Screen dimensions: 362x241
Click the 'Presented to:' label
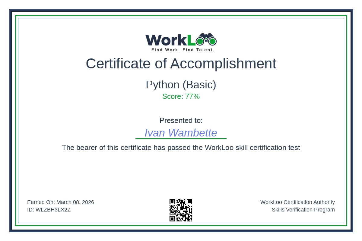point(181,120)
